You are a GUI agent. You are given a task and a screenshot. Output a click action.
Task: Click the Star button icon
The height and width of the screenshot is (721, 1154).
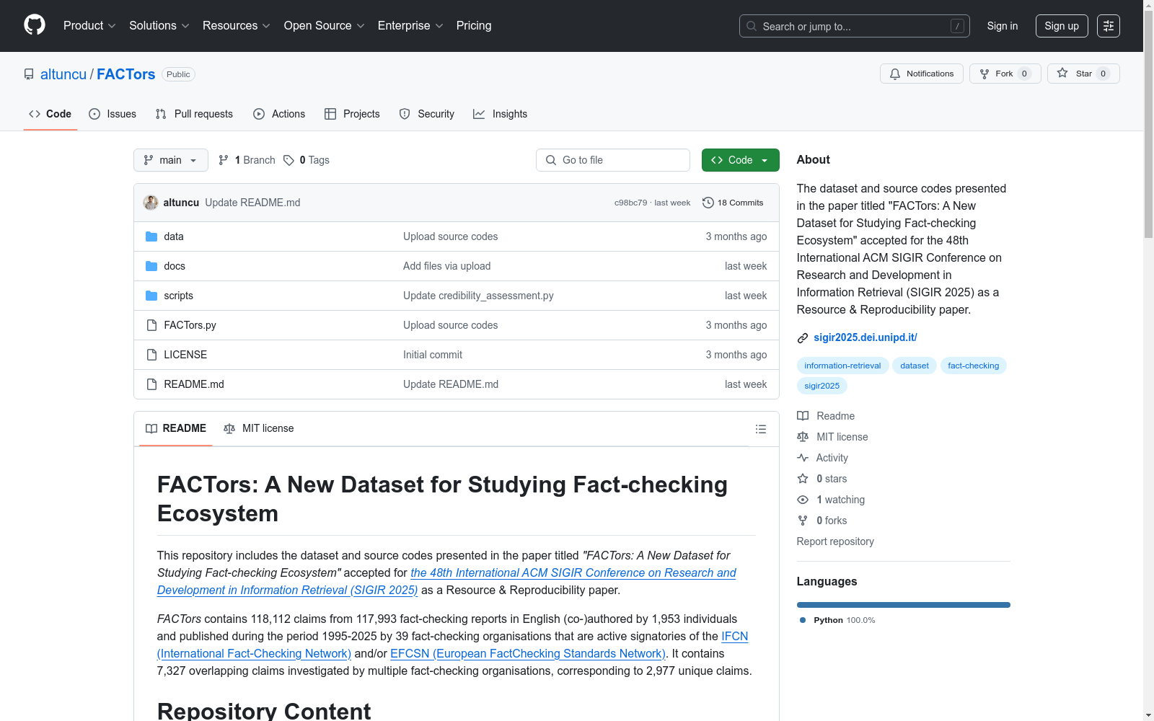1062,73
